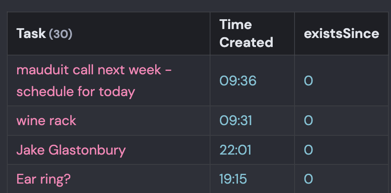The image size is (391, 193).
Task: Click blank space beside Jake Glastonbury text
Action: tap(167, 150)
